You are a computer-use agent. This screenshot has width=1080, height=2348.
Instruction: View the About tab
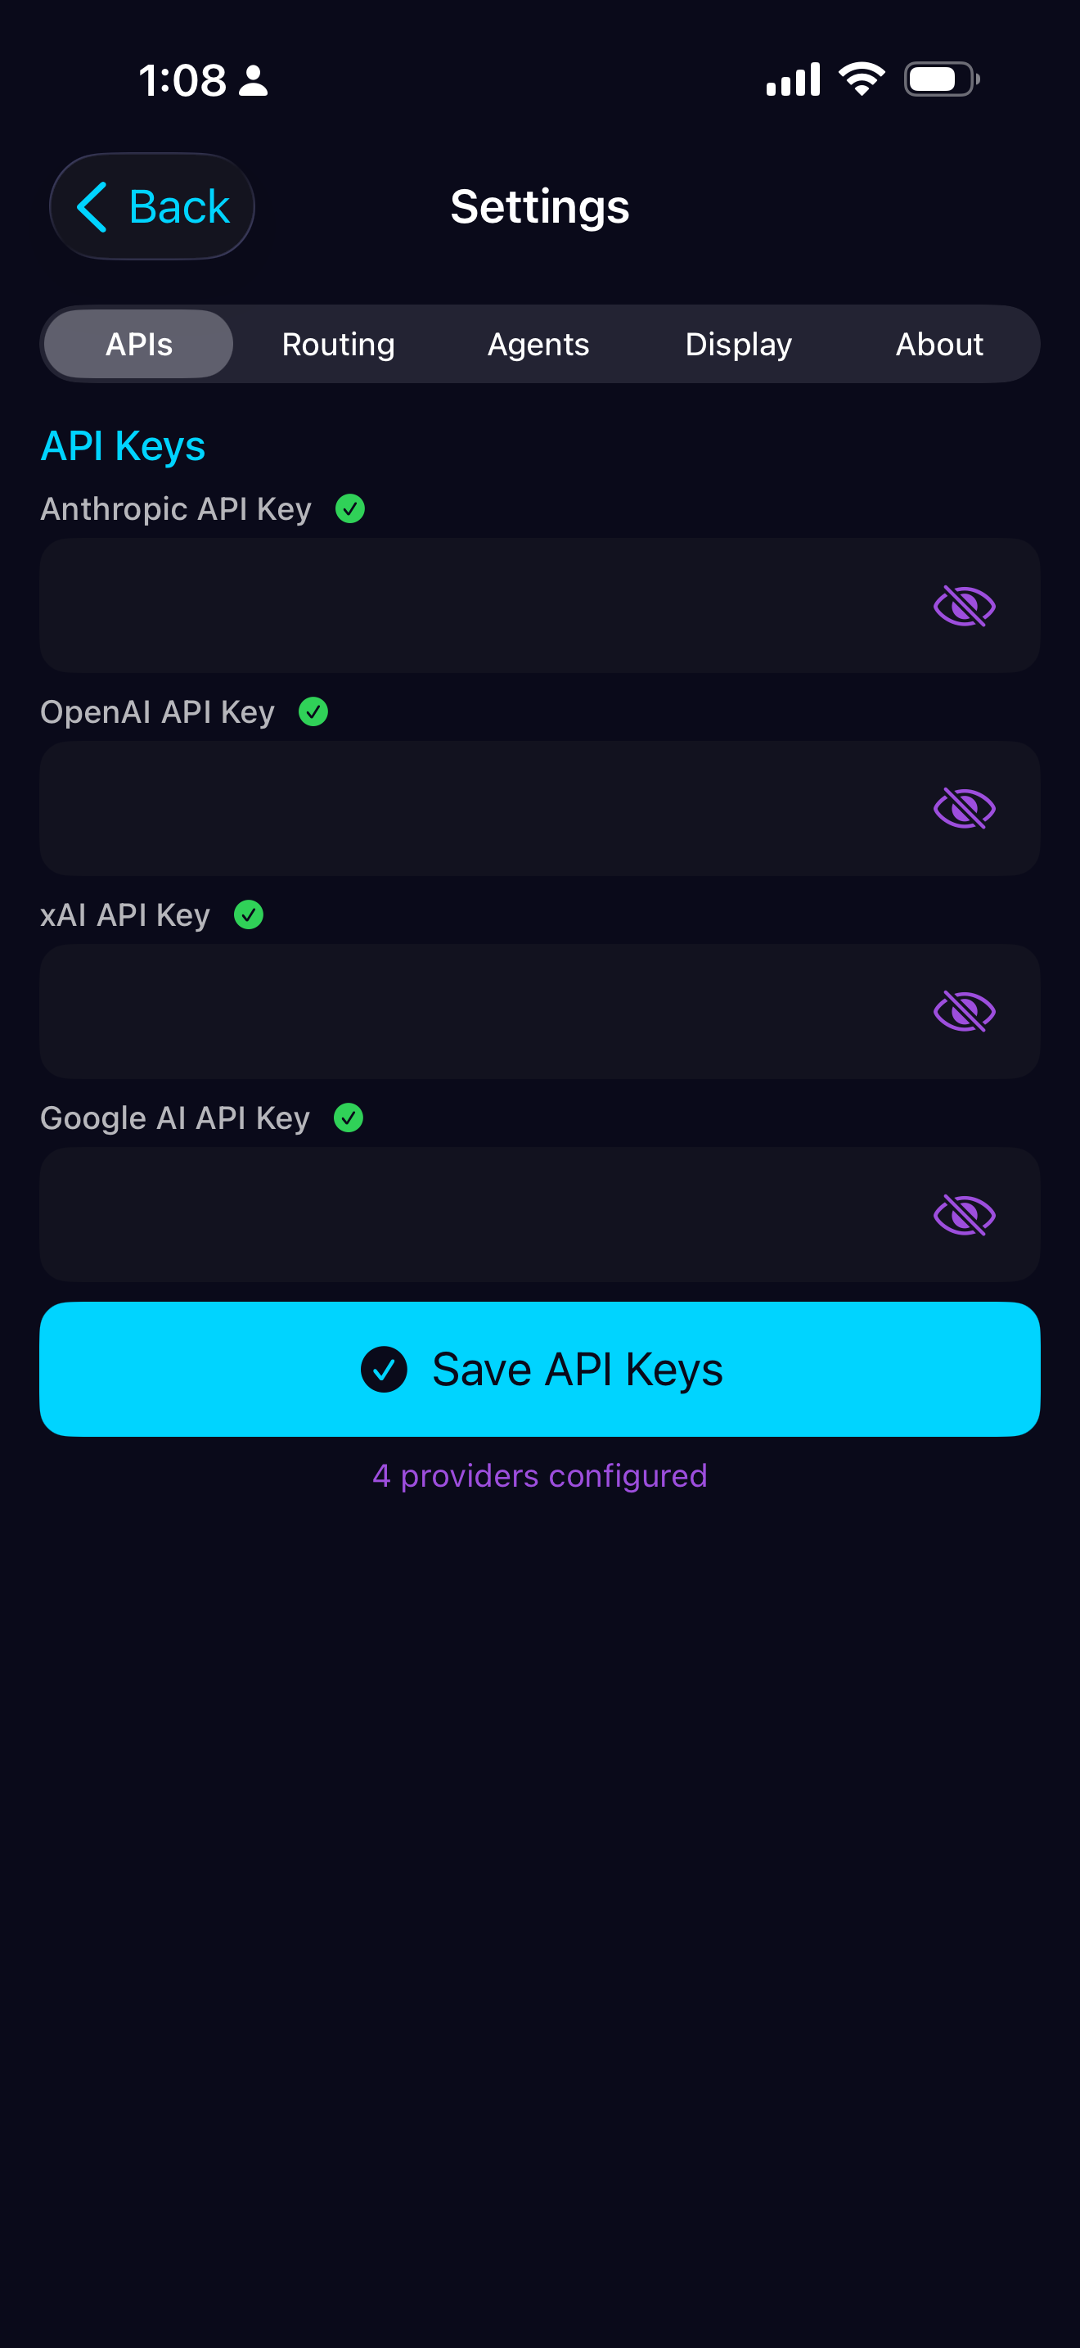pyautogui.click(x=938, y=344)
